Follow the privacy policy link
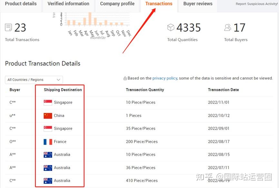 165,78
